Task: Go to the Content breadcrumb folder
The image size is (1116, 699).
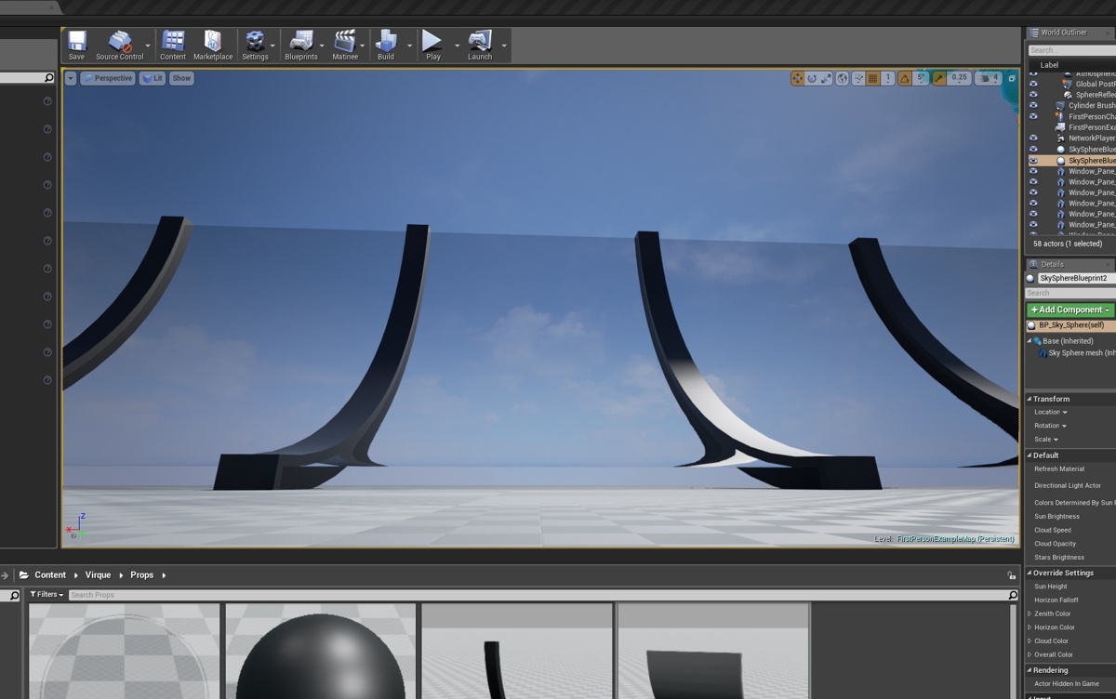Action: click(50, 575)
